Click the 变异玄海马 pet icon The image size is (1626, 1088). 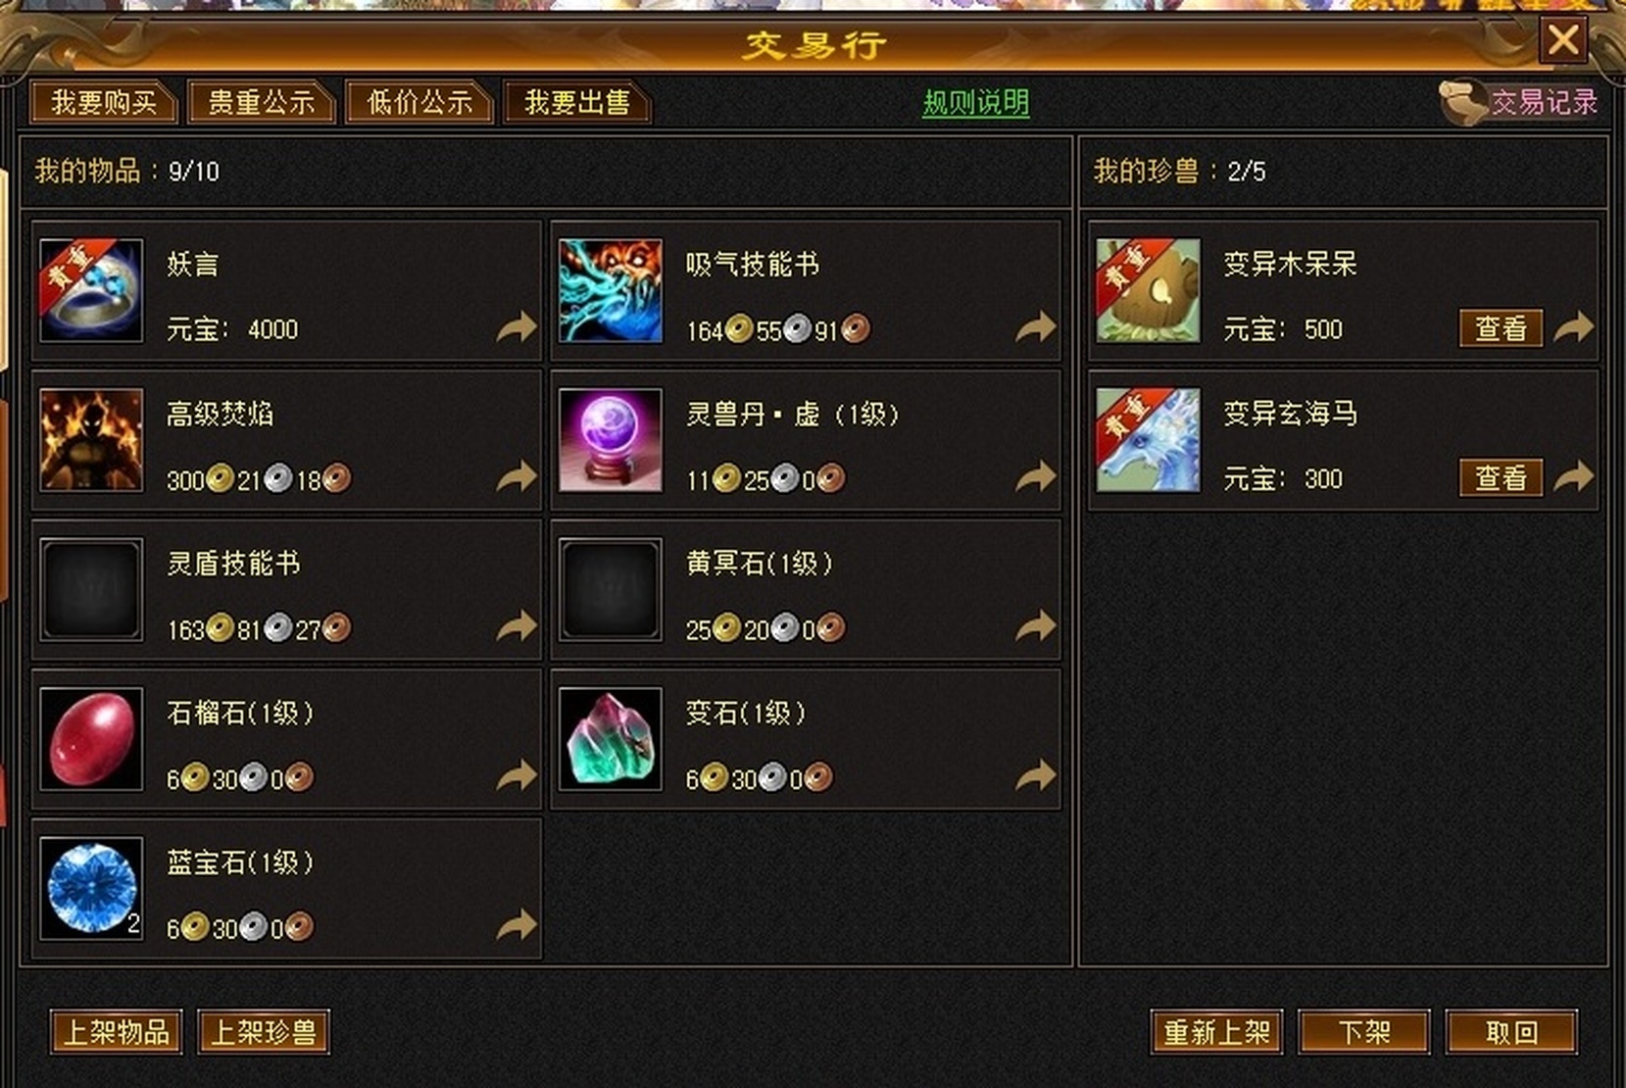click(1148, 440)
